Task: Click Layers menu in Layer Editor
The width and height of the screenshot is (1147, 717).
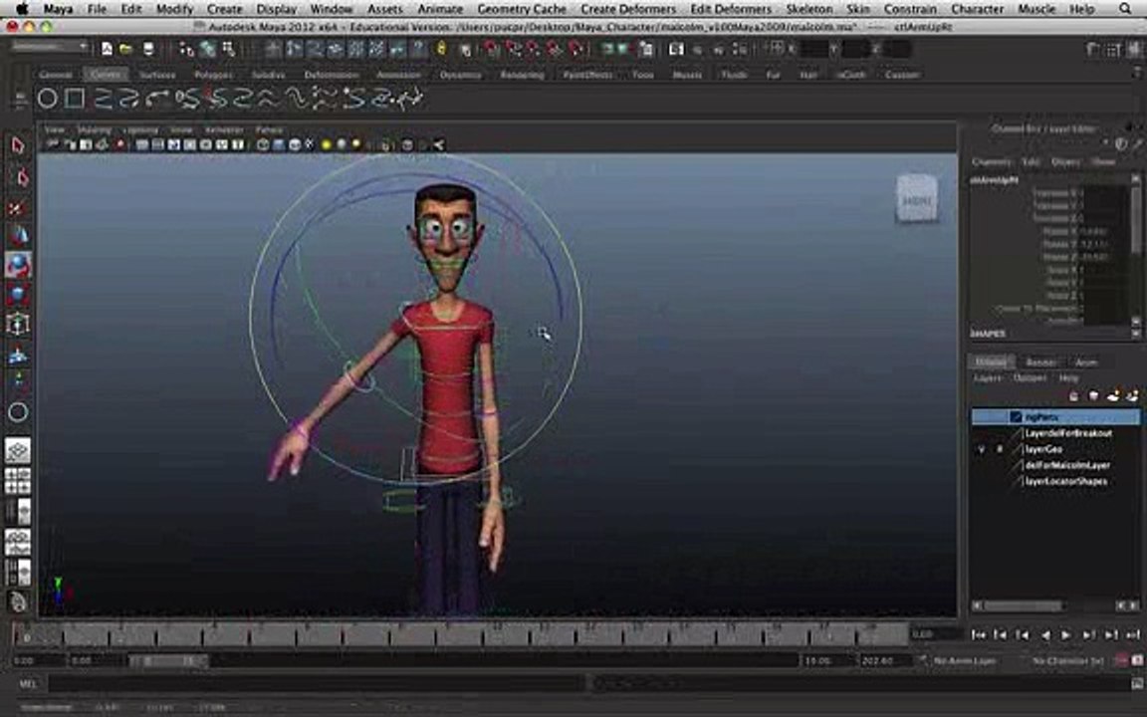Action: pyautogui.click(x=988, y=378)
